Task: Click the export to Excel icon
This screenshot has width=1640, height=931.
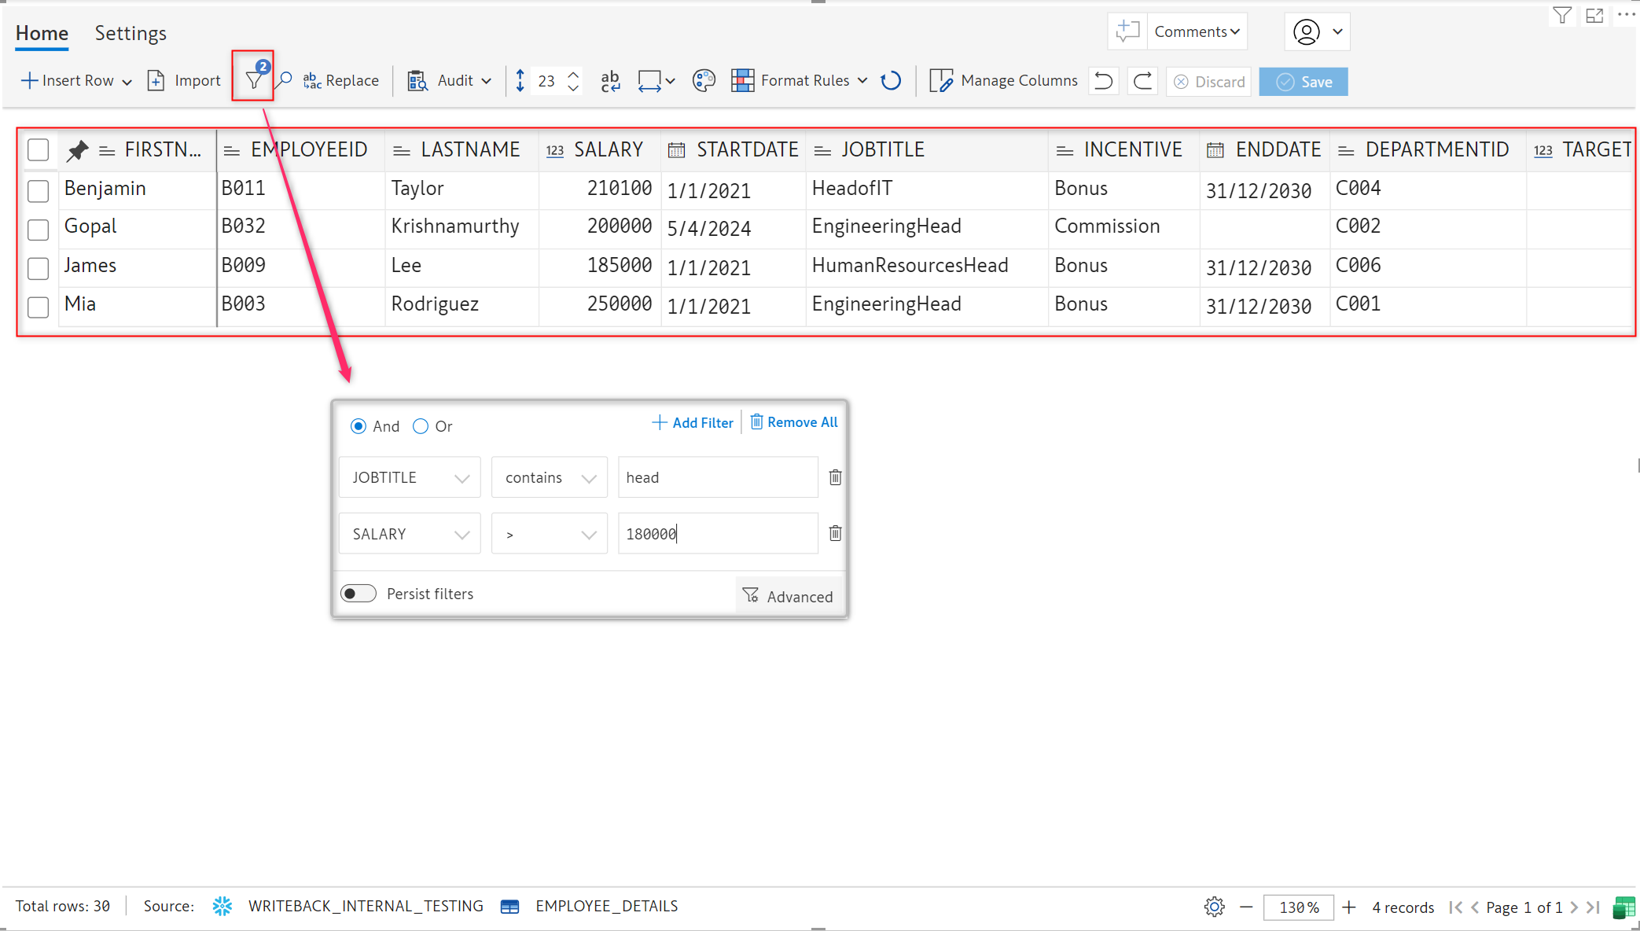Action: click(1623, 907)
